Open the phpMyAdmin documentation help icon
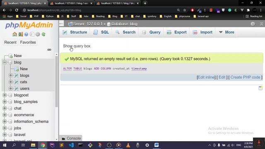The width and height of the screenshot is (265, 149). (x=26, y=34)
